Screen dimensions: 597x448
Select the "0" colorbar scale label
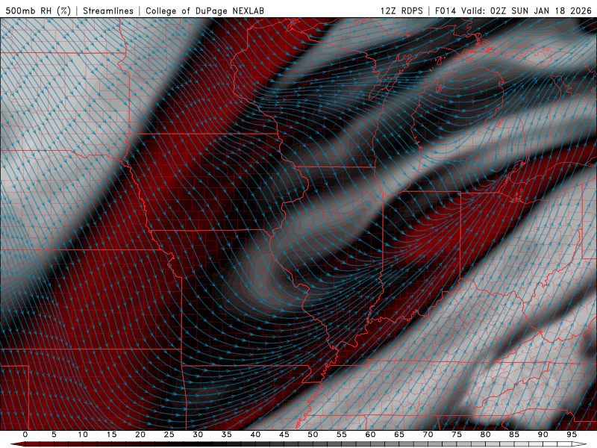pos(25,435)
